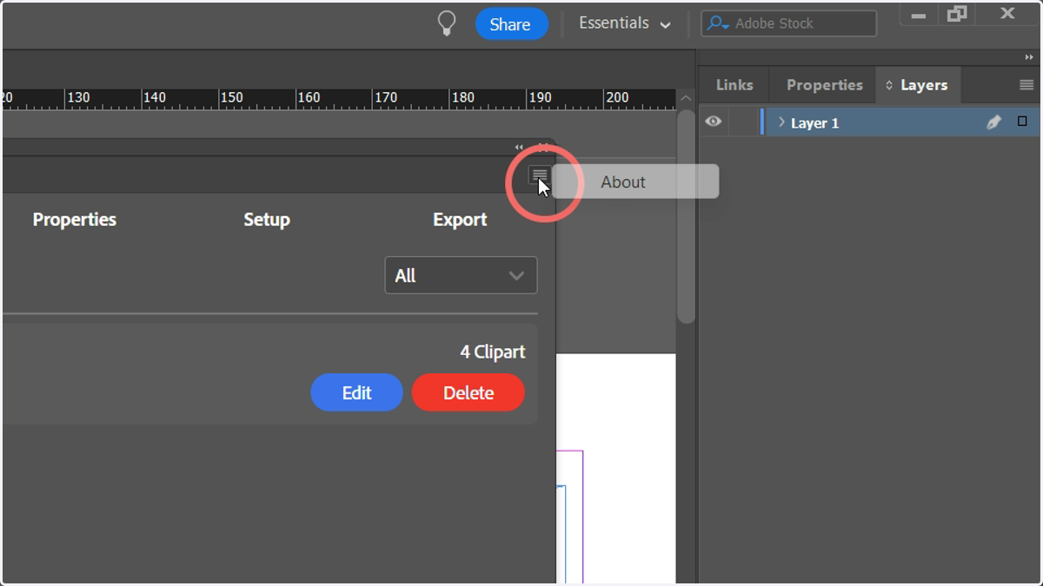Minimize the application window
This screenshot has width=1043, height=586.
tap(917, 15)
